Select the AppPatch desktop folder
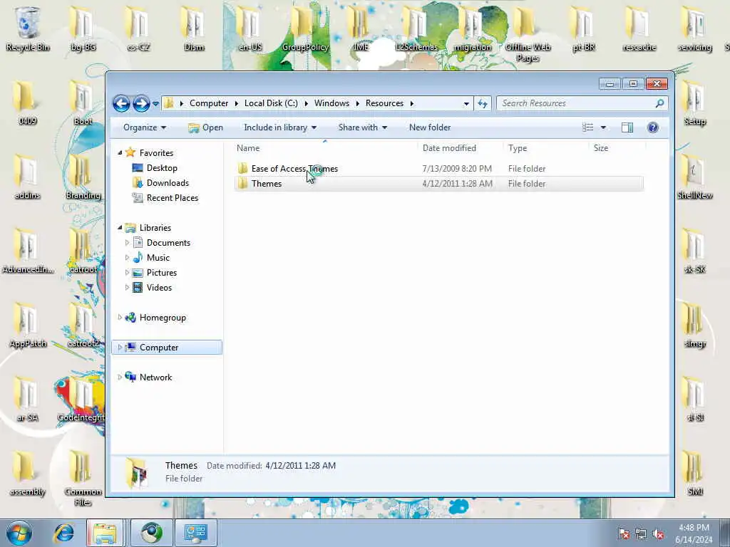730x547 pixels. coord(28,325)
